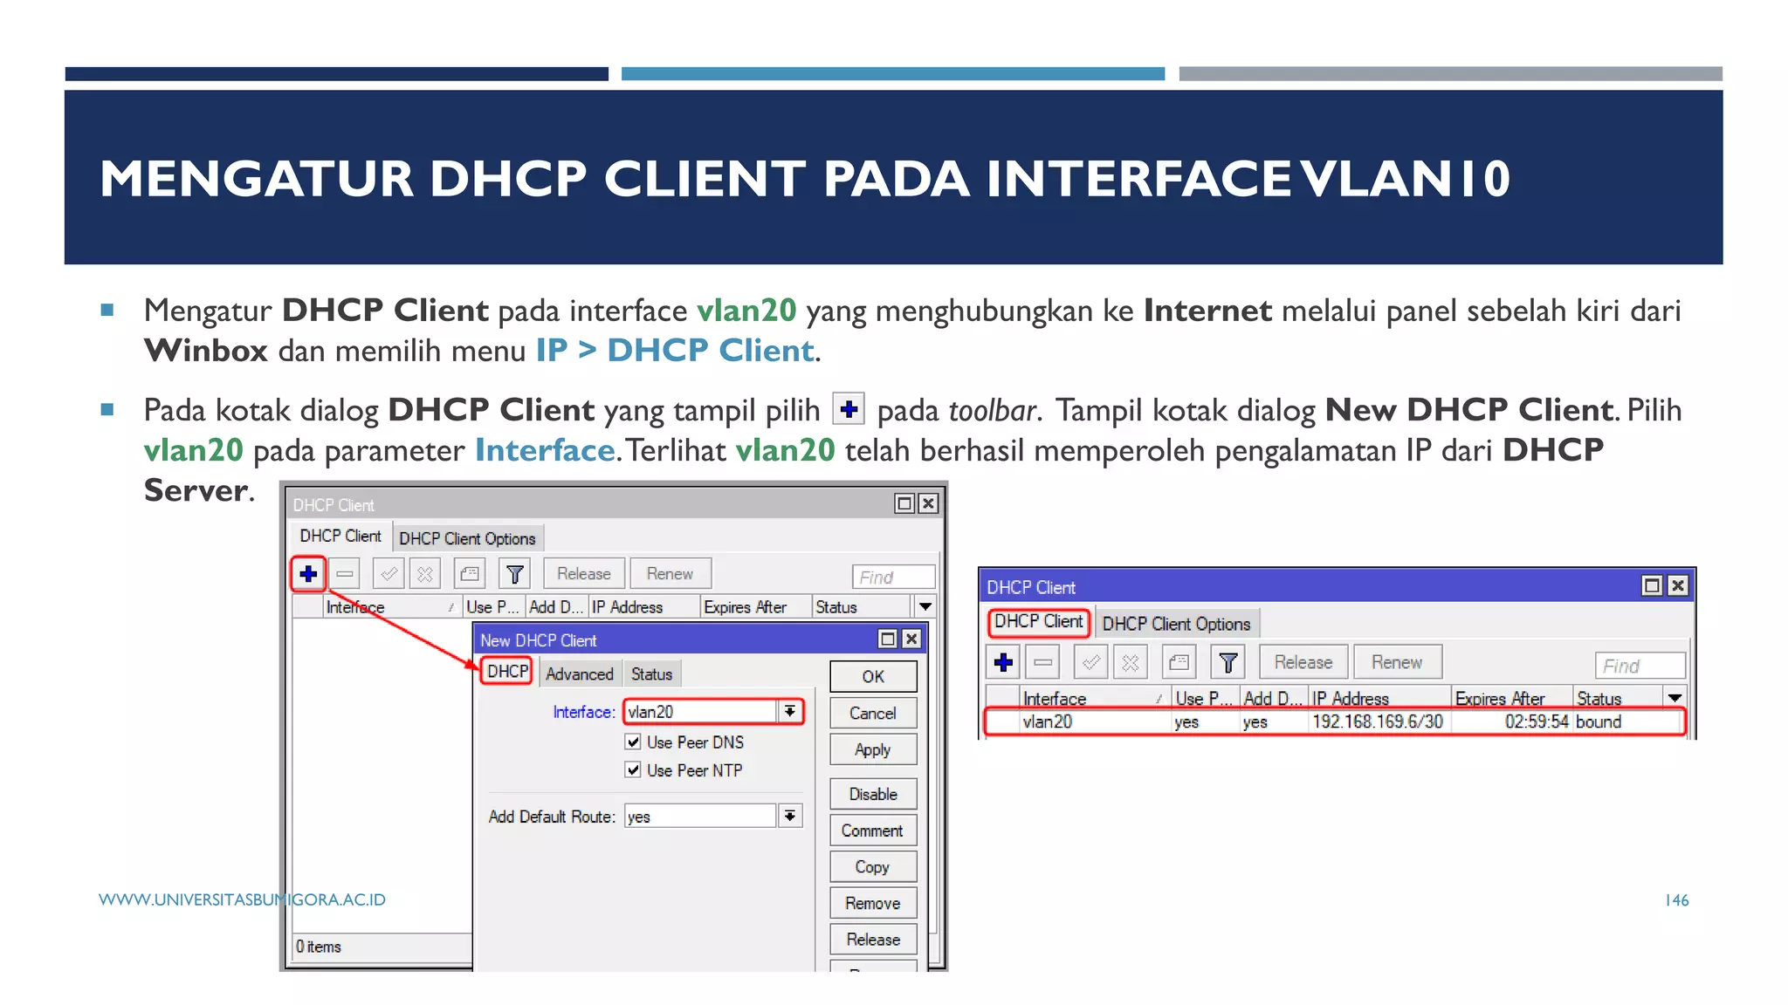
Task: Click the comment icon in left DHCP Client toolbar
Action: point(470,574)
